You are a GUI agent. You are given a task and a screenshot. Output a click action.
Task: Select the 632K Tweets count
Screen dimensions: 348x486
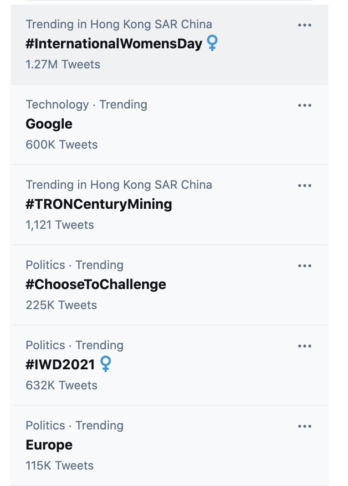coord(61,386)
